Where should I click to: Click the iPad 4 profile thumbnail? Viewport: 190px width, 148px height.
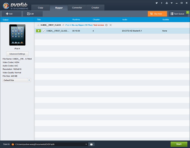17,35
